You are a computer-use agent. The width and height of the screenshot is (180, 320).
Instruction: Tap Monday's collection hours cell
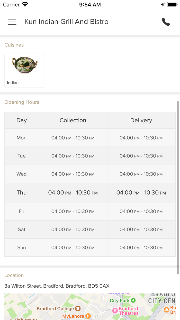73,138
